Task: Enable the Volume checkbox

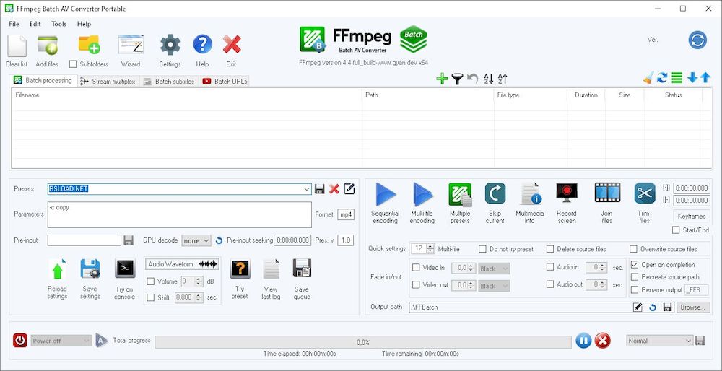Action: point(150,281)
